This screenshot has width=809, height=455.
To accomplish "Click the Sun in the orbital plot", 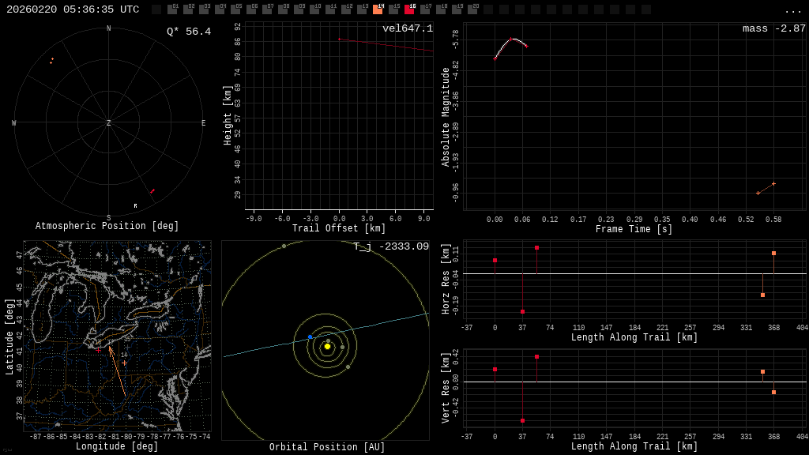I will point(327,347).
